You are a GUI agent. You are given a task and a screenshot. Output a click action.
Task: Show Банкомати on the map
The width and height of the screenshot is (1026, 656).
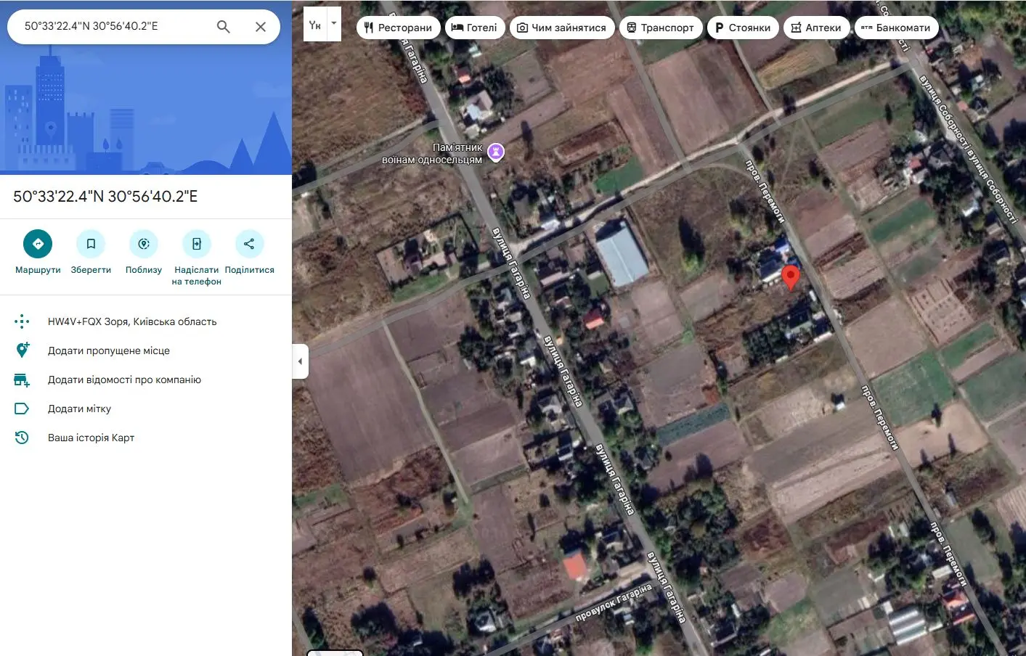[896, 27]
